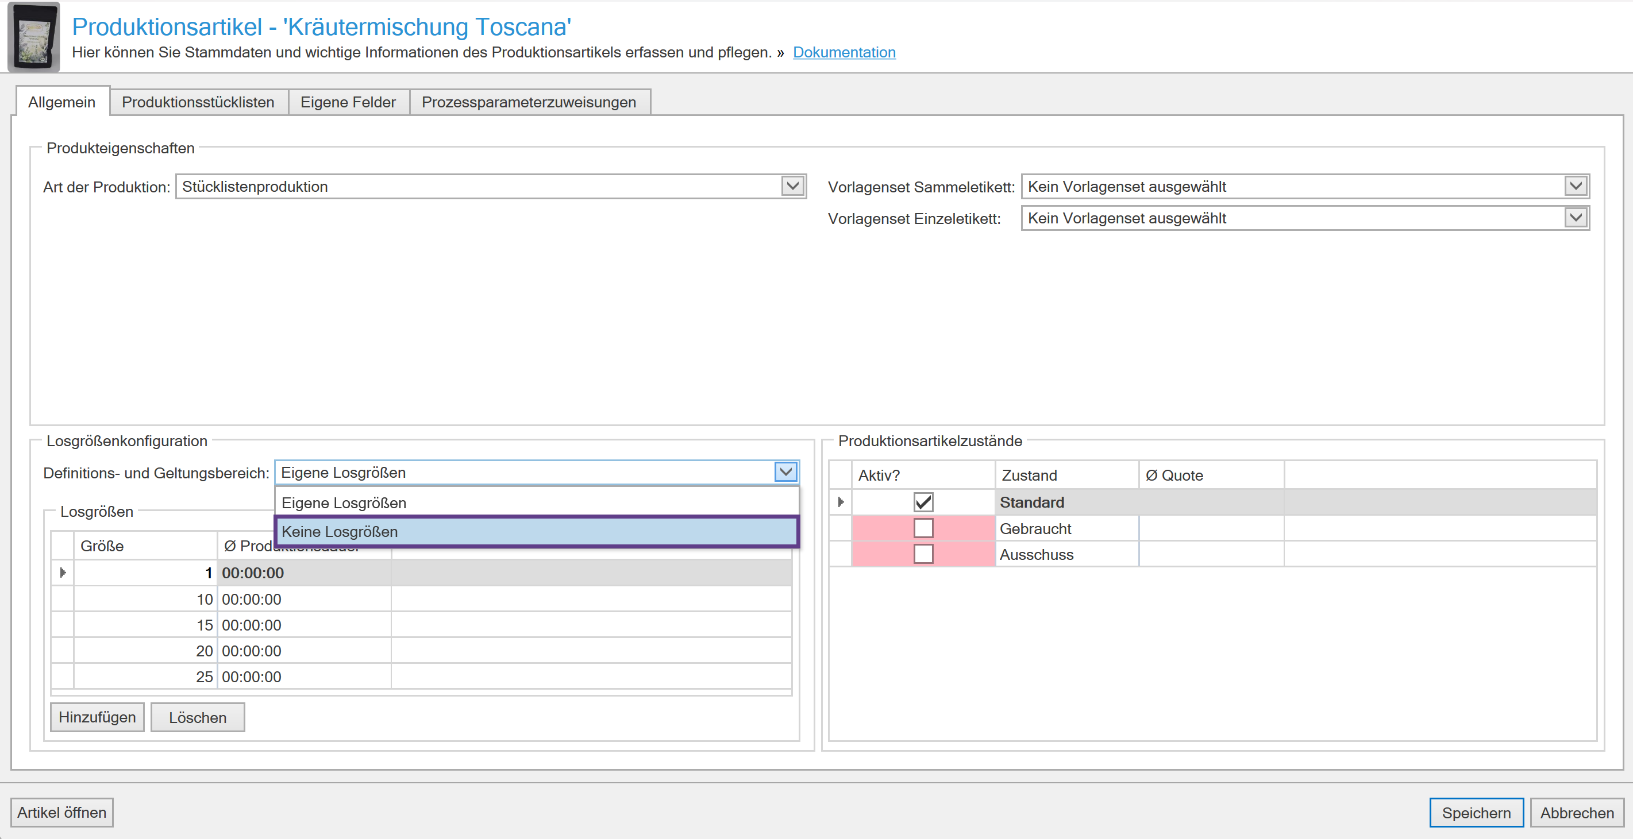Open the Prozessparameterzuweisungen tab
The image size is (1633, 839).
click(x=529, y=102)
